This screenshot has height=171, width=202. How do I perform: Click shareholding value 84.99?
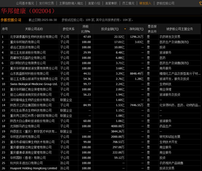pyautogui.click(x=87, y=105)
